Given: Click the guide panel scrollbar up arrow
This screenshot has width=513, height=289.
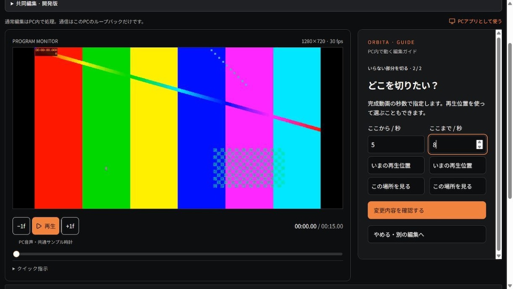Looking at the screenshot, I should [x=499, y=33].
